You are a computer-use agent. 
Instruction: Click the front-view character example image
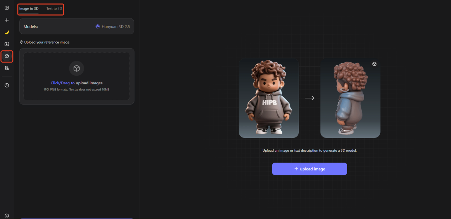point(269,98)
